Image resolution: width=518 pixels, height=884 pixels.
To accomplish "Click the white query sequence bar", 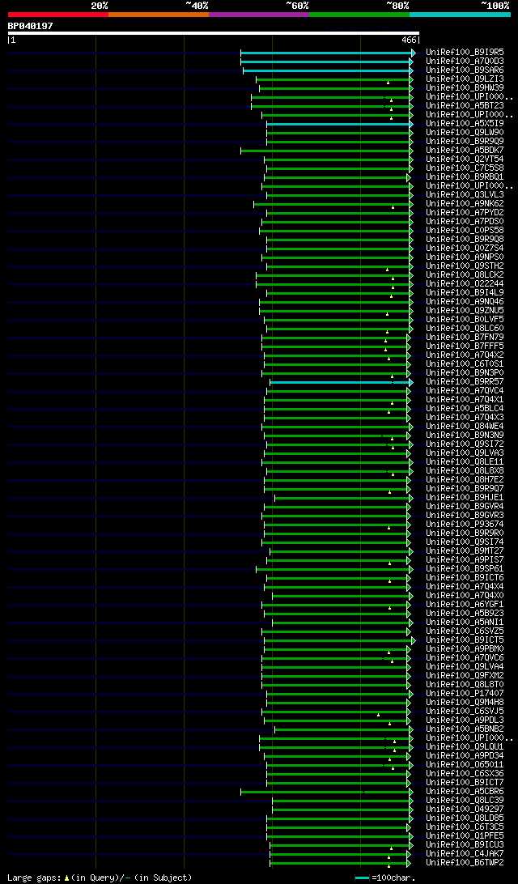I will (214, 32).
